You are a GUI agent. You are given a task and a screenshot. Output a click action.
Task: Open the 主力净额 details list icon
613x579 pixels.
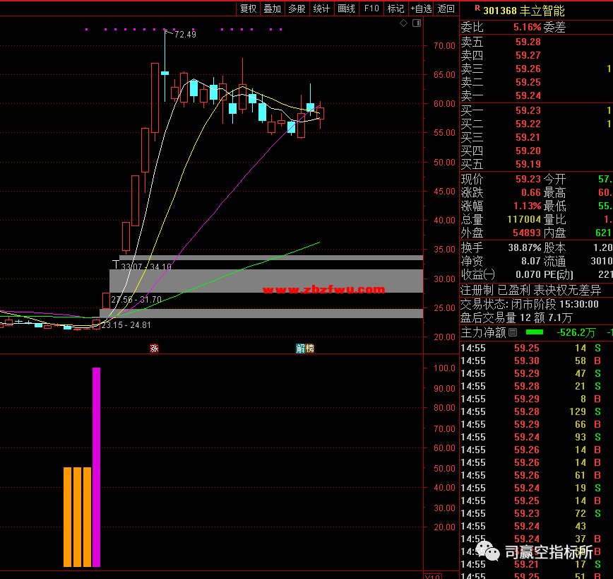[513, 332]
